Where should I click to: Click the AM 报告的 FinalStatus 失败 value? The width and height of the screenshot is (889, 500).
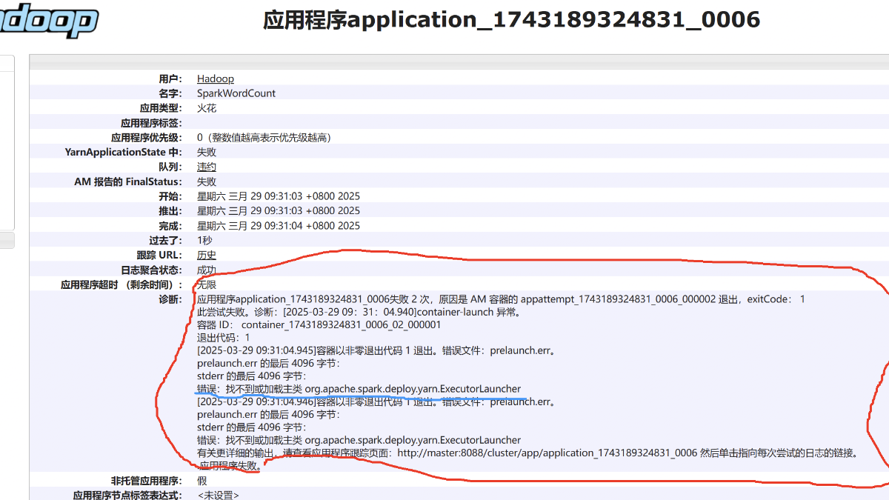click(x=207, y=181)
